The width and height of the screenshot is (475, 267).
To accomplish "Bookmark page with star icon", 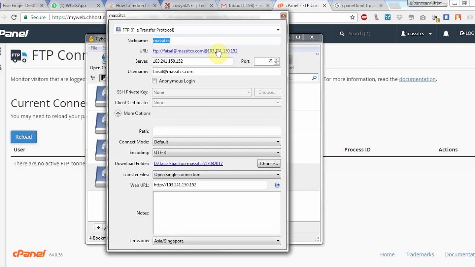I will (x=352, y=17).
